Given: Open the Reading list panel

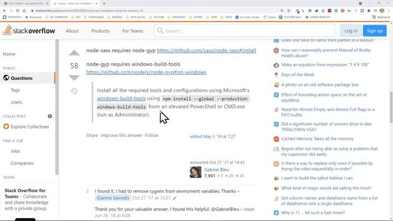Looking at the screenshot, I should (381, 17).
